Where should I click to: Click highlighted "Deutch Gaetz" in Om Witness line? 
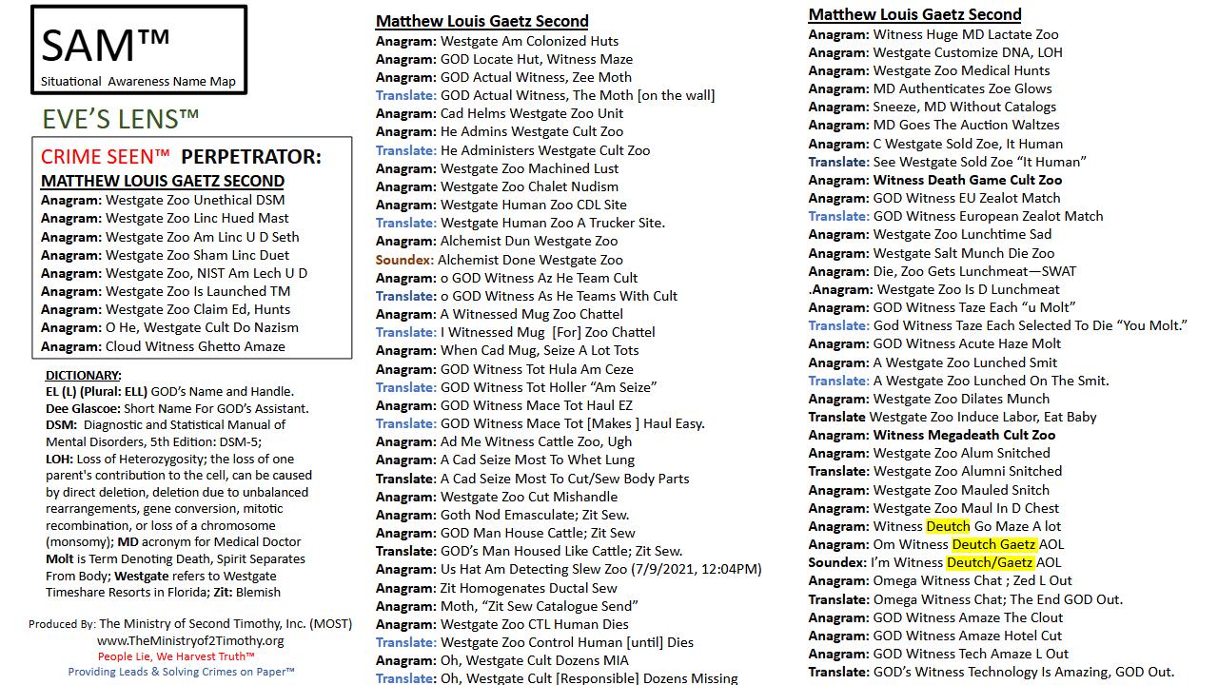coord(993,544)
